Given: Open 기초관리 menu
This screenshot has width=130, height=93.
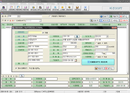Looking at the screenshot, I should coord(4,4).
